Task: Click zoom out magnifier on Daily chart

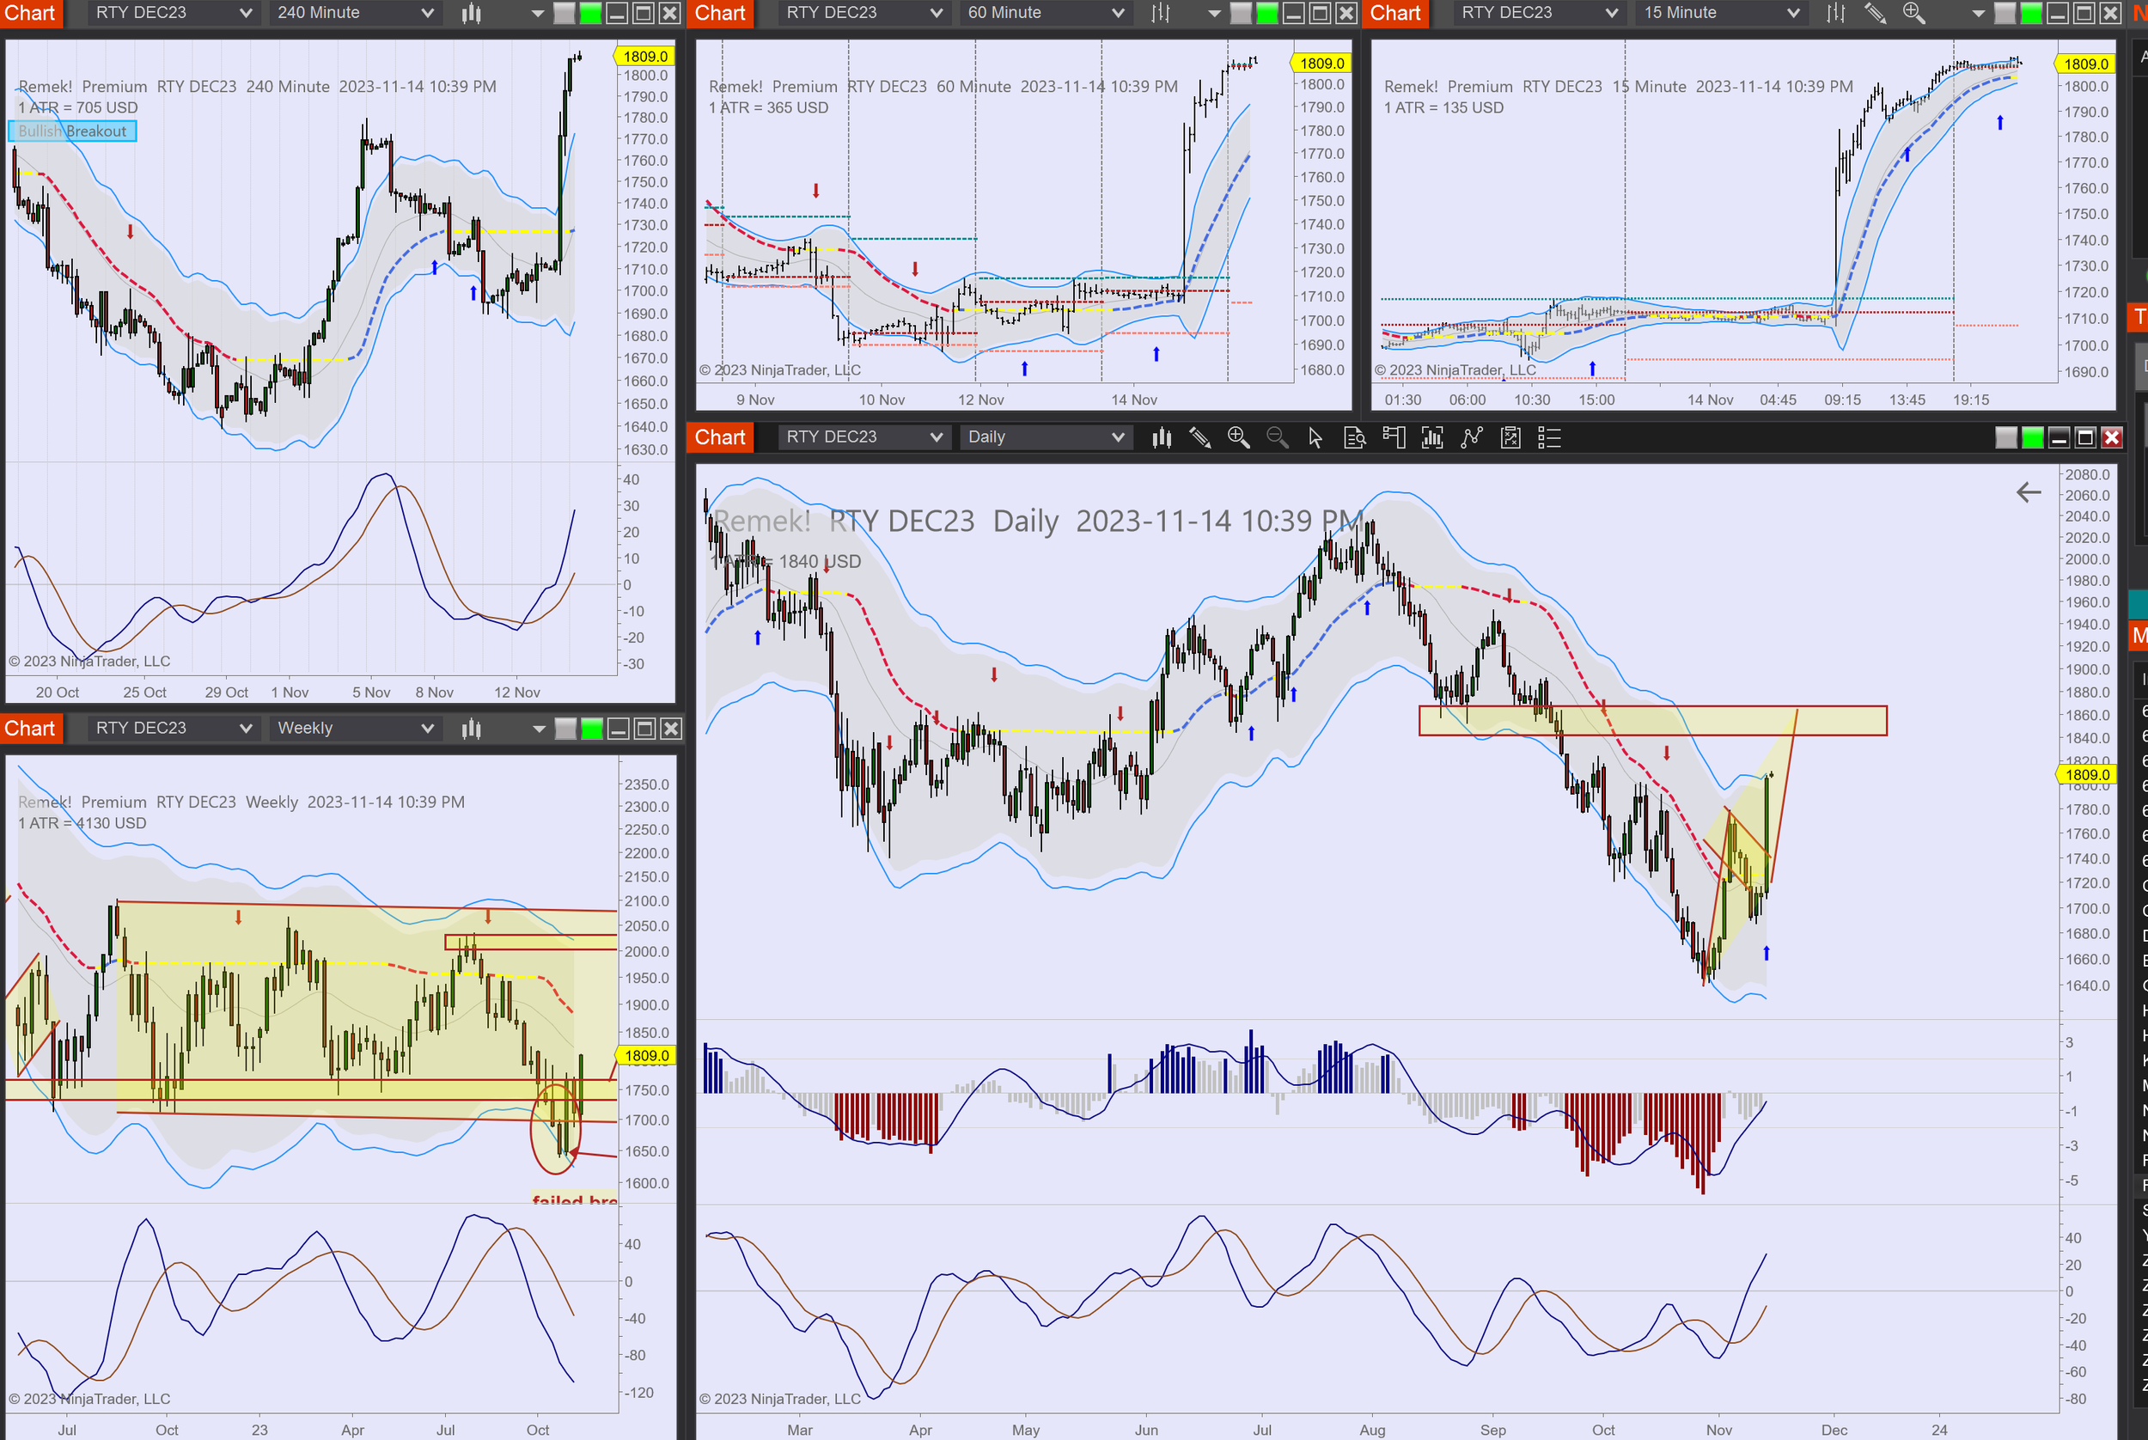Action: (x=1277, y=438)
